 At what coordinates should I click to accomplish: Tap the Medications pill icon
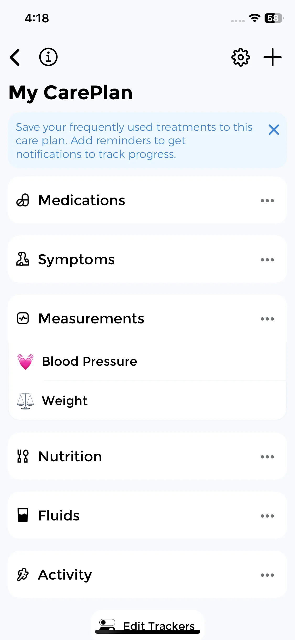coord(23,200)
